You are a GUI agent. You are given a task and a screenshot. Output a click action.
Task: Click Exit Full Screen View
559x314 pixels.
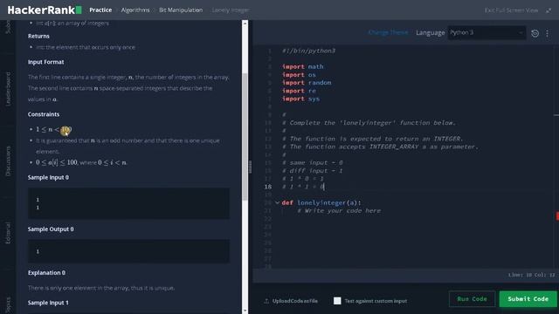click(x=511, y=10)
